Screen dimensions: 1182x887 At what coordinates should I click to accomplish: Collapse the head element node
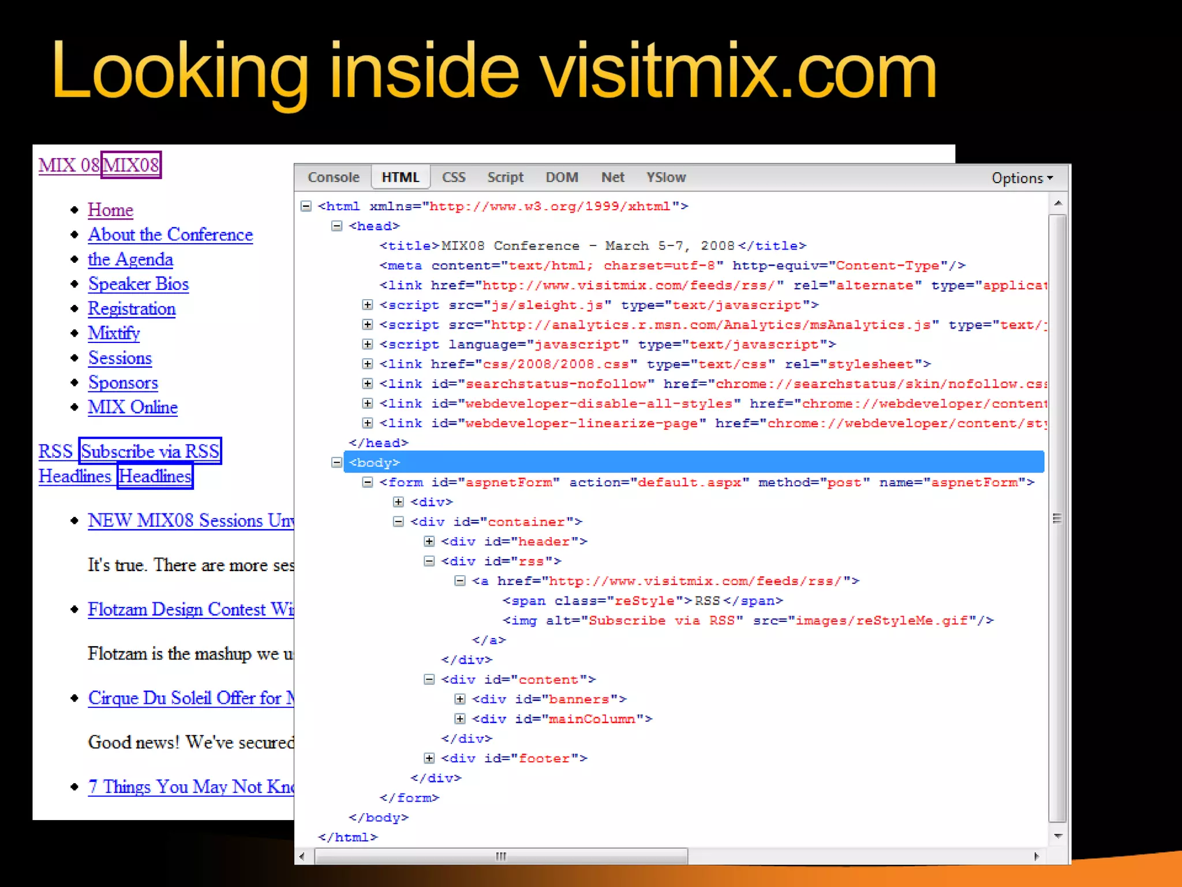(x=337, y=226)
